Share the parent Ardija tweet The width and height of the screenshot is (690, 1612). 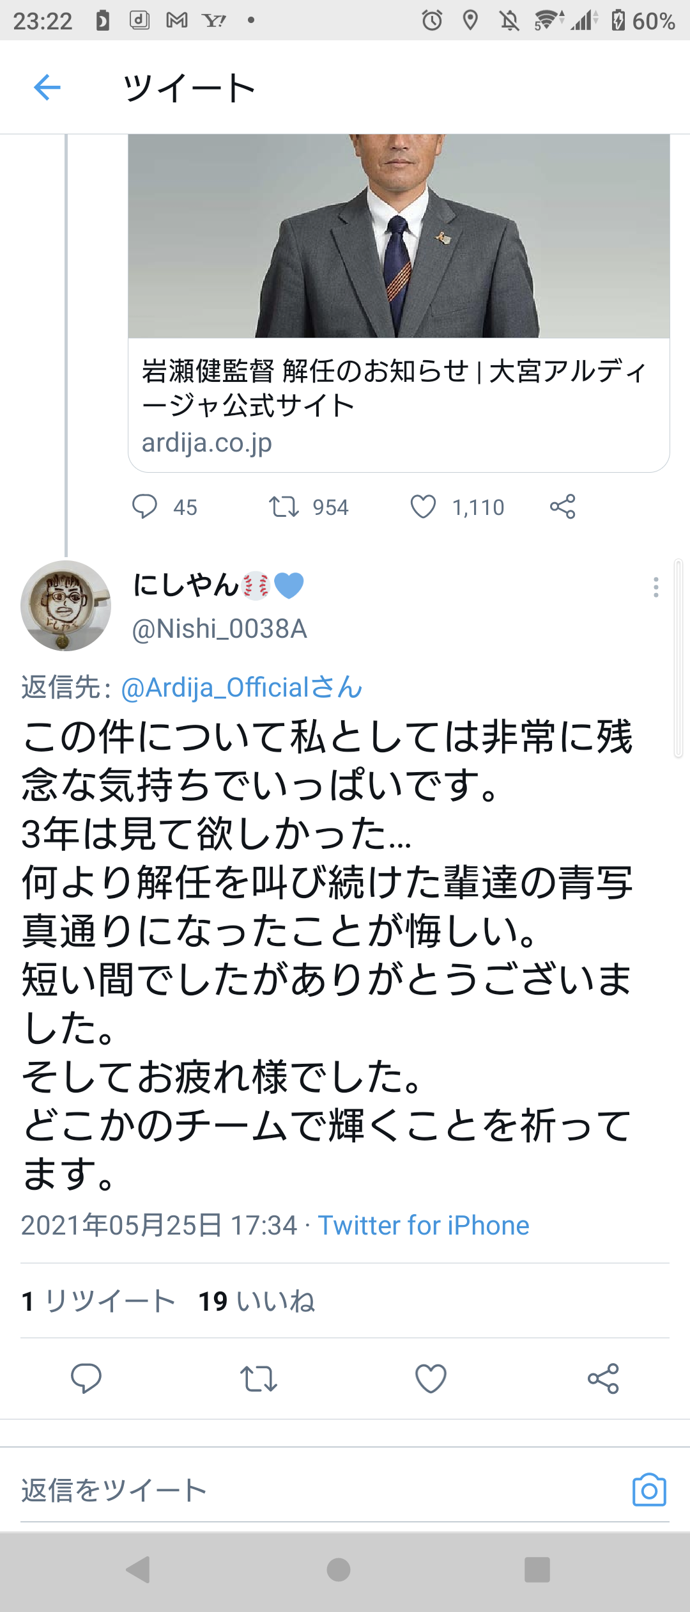pos(563,507)
